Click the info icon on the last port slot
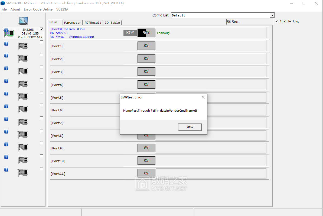The height and width of the screenshot is (216, 323). click(6, 170)
